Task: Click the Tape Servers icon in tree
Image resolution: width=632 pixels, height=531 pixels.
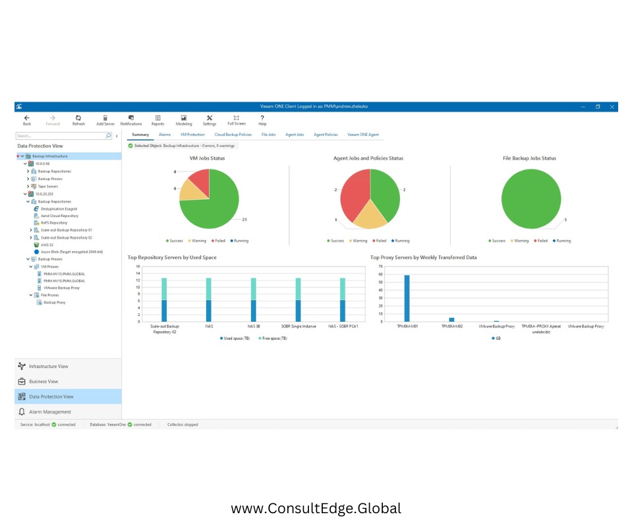Action: pos(34,187)
